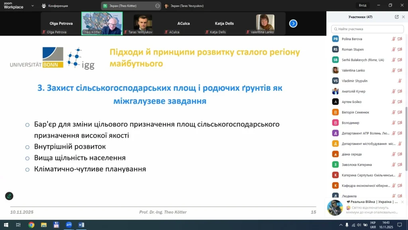
Task: Toggle Polina Berova's microphone icon
Action: click(x=394, y=39)
